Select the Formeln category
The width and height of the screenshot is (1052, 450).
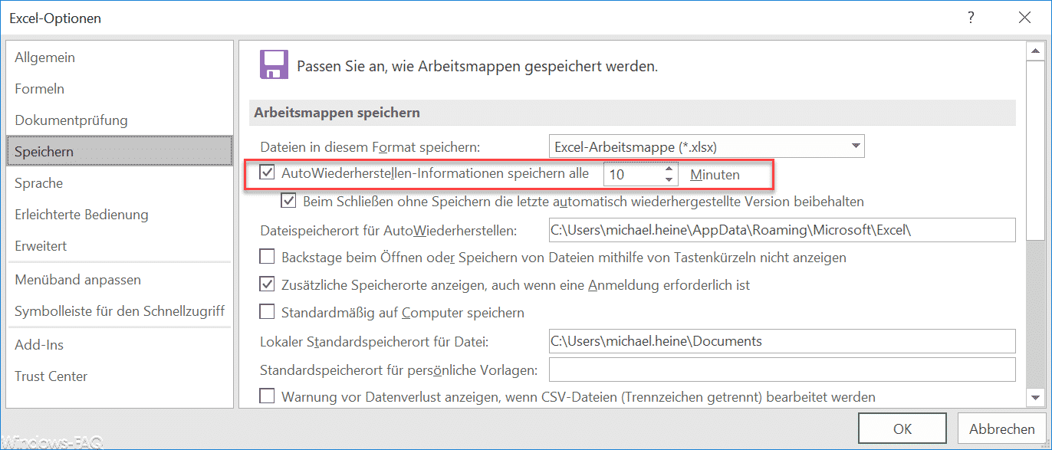[x=120, y=89]
